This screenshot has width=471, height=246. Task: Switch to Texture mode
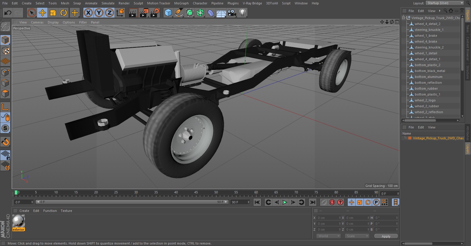click(x=5, y=51)
